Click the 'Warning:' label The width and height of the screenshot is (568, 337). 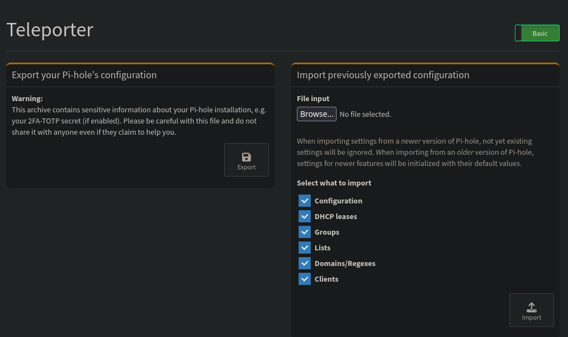point(27,98)
